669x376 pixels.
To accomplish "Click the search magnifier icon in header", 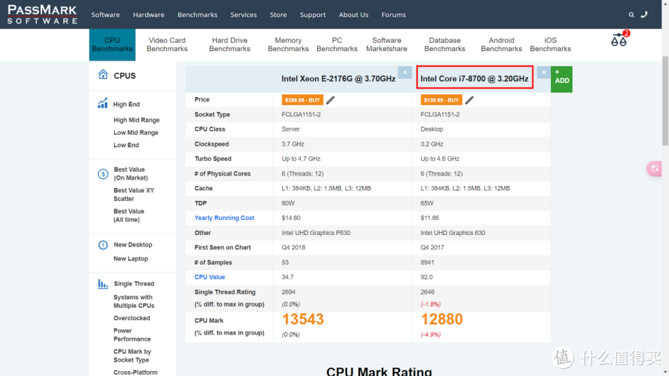I will 631,15.
